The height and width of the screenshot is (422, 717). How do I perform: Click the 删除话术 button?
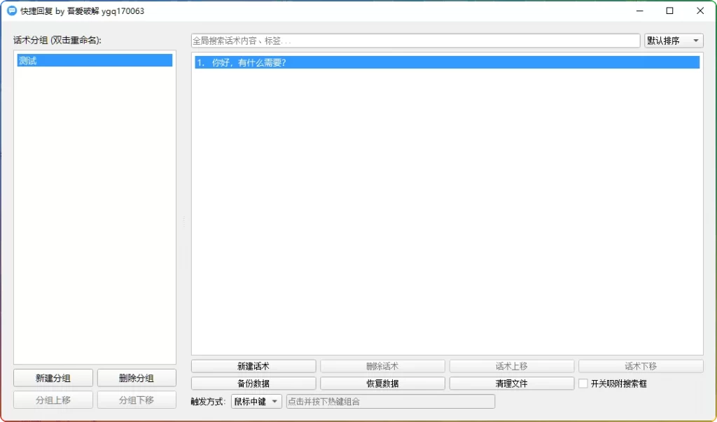pyautogui.click(x=382, y=365)
